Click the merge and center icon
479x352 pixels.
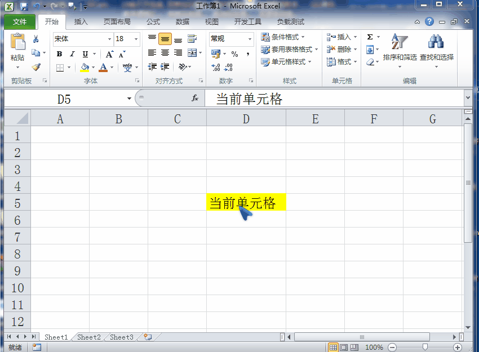[x=192, y=53]
